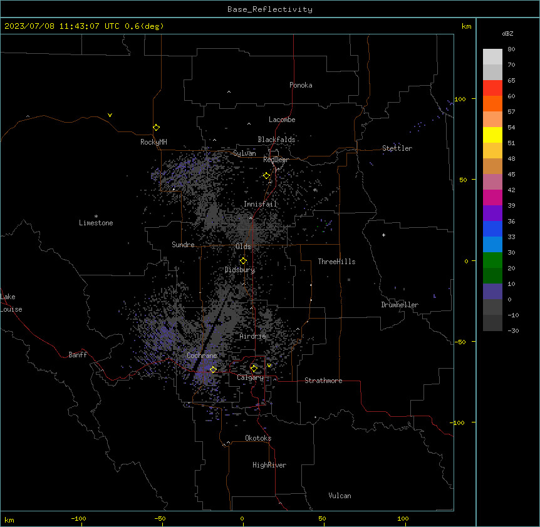Click the Strathmore label
The height and width of the screenshot is (527, 540).
tap(323, 381)
